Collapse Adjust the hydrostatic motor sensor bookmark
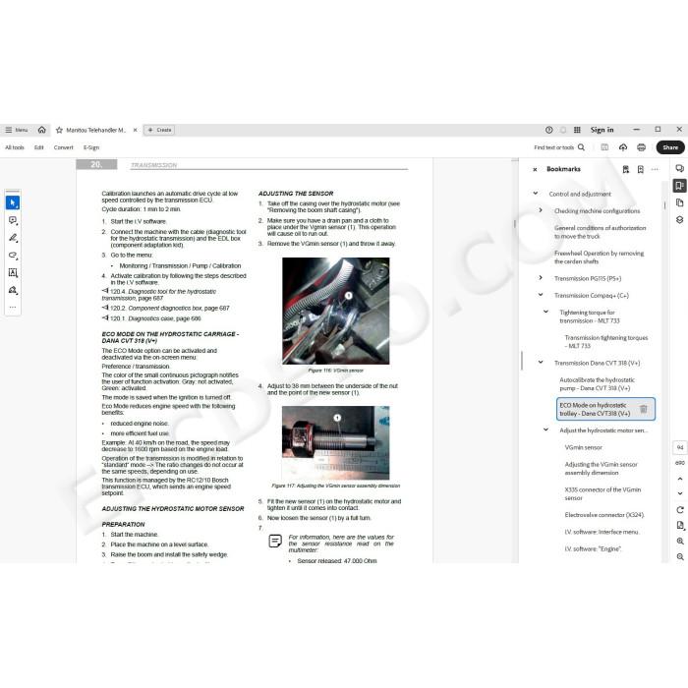688x688 pixels. pos(545,430)
